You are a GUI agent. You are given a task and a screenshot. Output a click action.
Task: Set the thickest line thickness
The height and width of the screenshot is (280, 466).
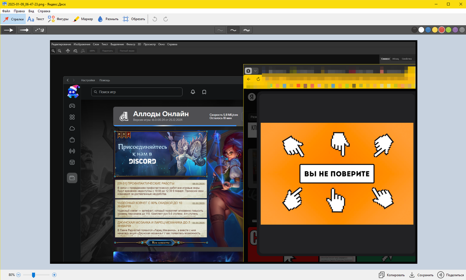pyautogui.click(x=246, y=30)
